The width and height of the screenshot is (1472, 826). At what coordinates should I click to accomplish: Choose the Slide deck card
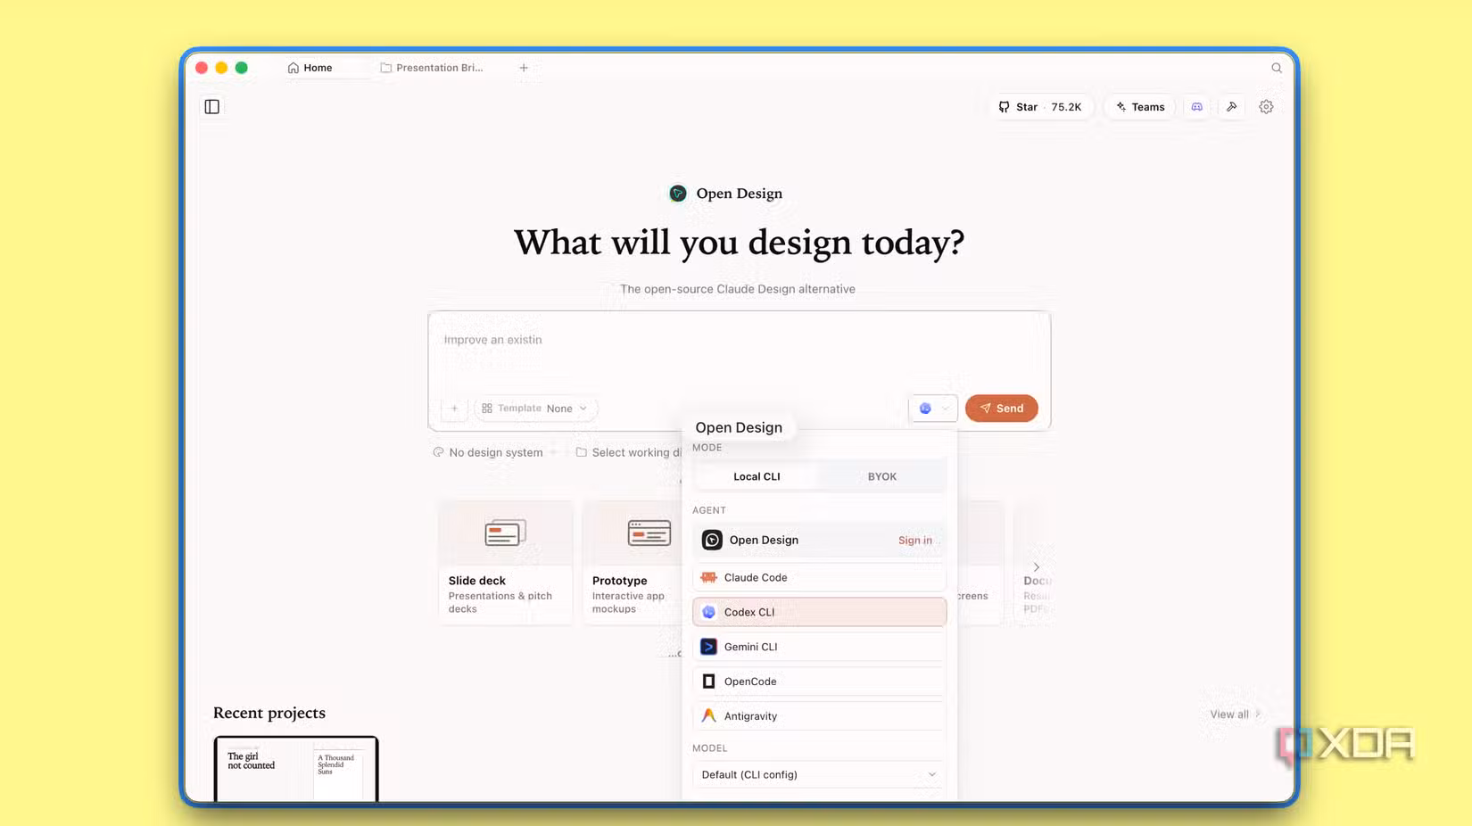click(x=505, y=563)
